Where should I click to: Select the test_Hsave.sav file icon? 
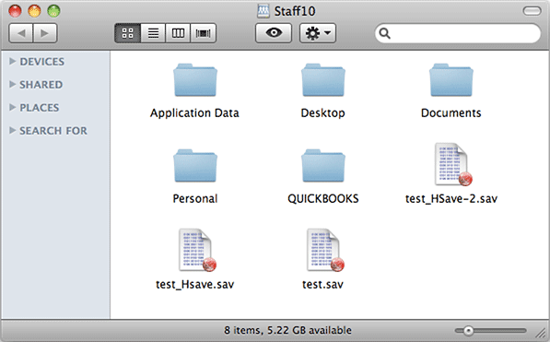click(x=196, y=250)
